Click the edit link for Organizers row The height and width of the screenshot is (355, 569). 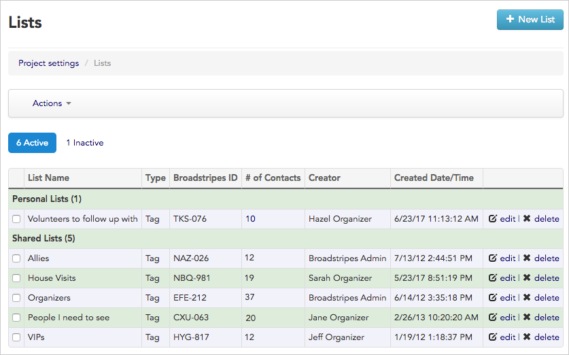click(508, 298)
